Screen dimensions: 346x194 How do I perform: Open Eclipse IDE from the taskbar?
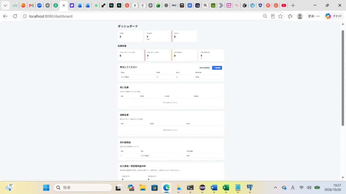point(202,188)
